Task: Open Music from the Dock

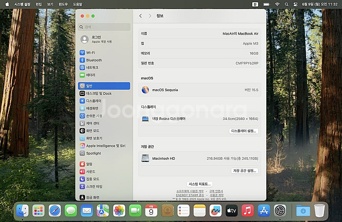Action: pyautogui.click(x=248, y=210)
